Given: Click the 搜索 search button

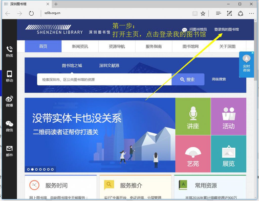Looking at the screenshot, I should pos(188,80).
